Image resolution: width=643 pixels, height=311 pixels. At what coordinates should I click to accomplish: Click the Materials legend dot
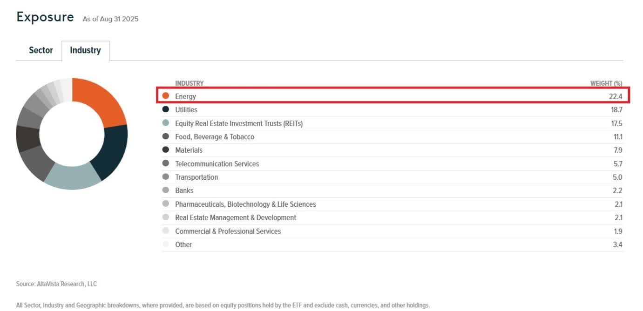click(165, 150)
